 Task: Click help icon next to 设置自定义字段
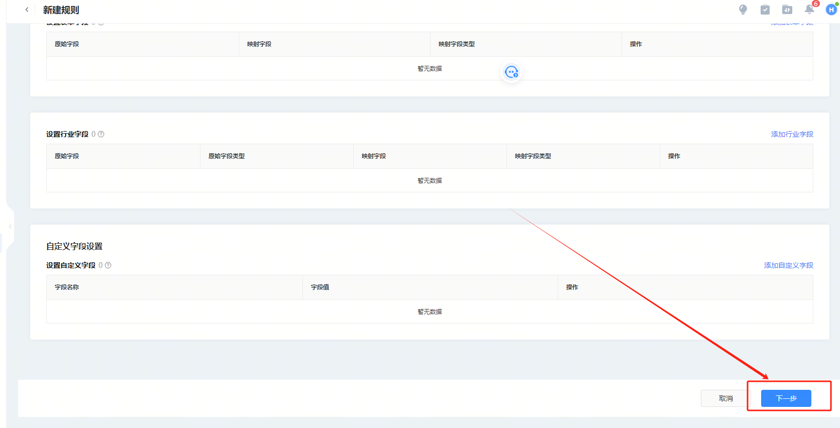point(108,265)
